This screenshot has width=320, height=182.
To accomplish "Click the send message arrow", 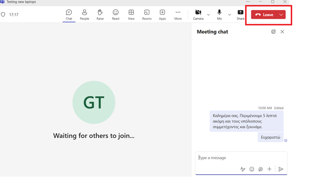I will (x=281, y=169).
